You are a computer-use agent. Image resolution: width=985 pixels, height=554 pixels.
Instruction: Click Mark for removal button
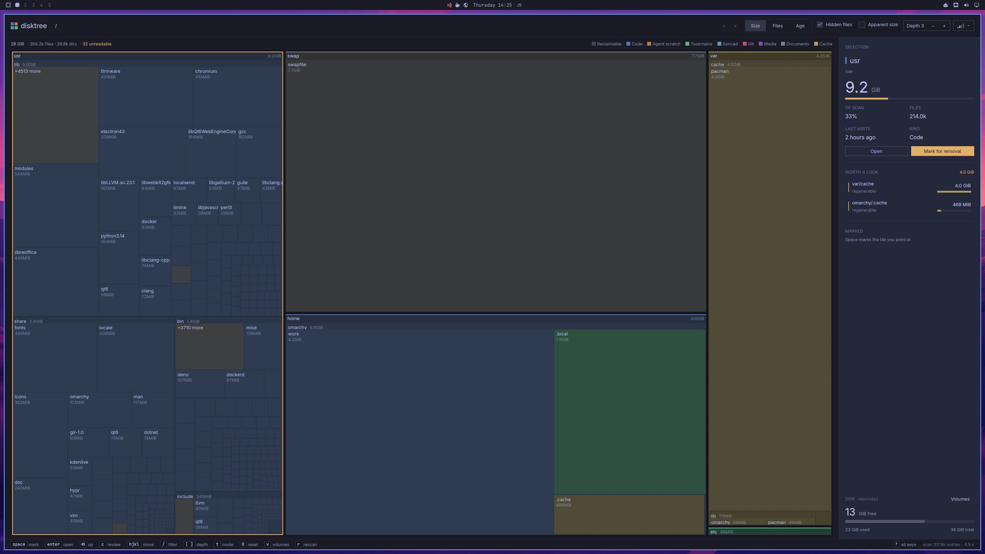tap(942, 151)
